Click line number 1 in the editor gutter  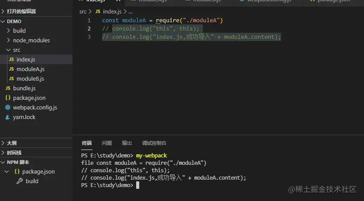tap(89, 20)
